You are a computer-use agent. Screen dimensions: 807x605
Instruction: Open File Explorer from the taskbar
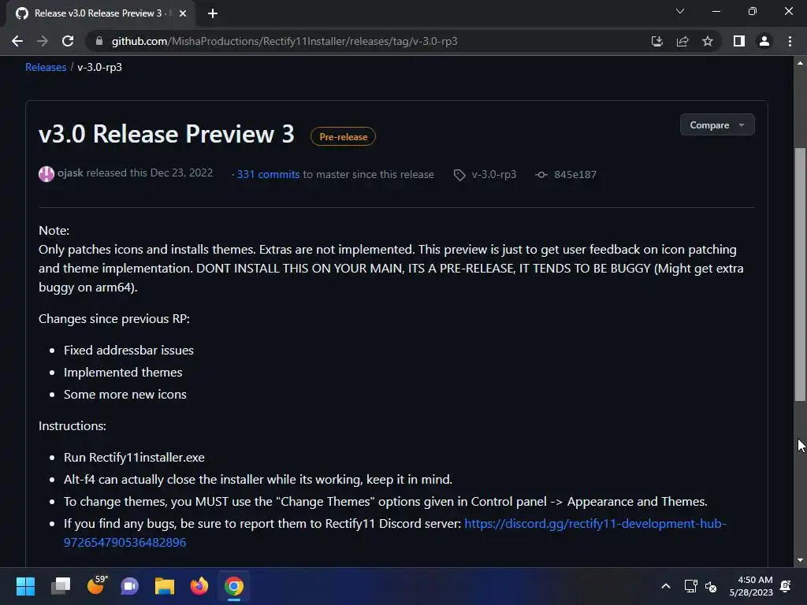[x=165, y=586]
